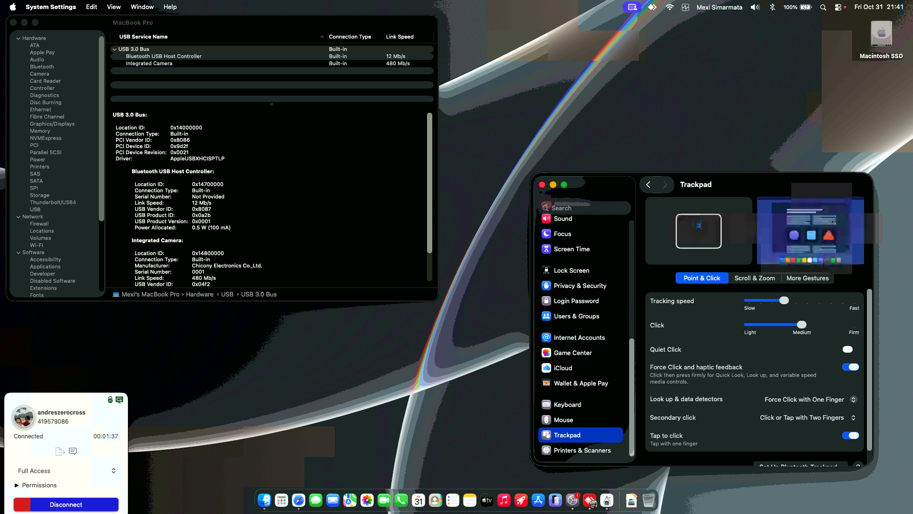
Task: Click the Disconnect button
Action: [66, 504]
